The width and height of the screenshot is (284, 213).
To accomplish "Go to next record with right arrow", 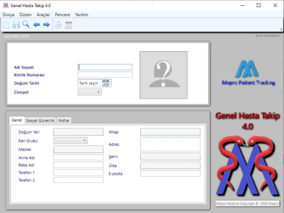I will [x=46, y=25].
